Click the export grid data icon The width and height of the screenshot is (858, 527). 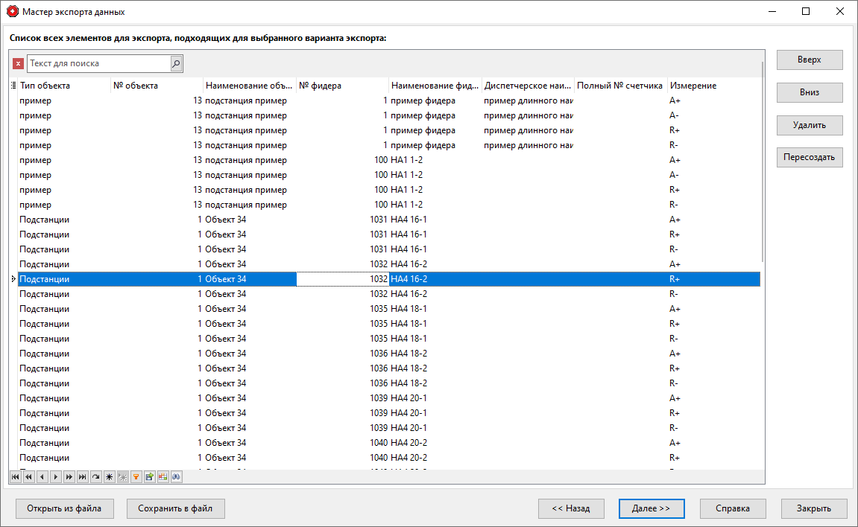[149, 476]
